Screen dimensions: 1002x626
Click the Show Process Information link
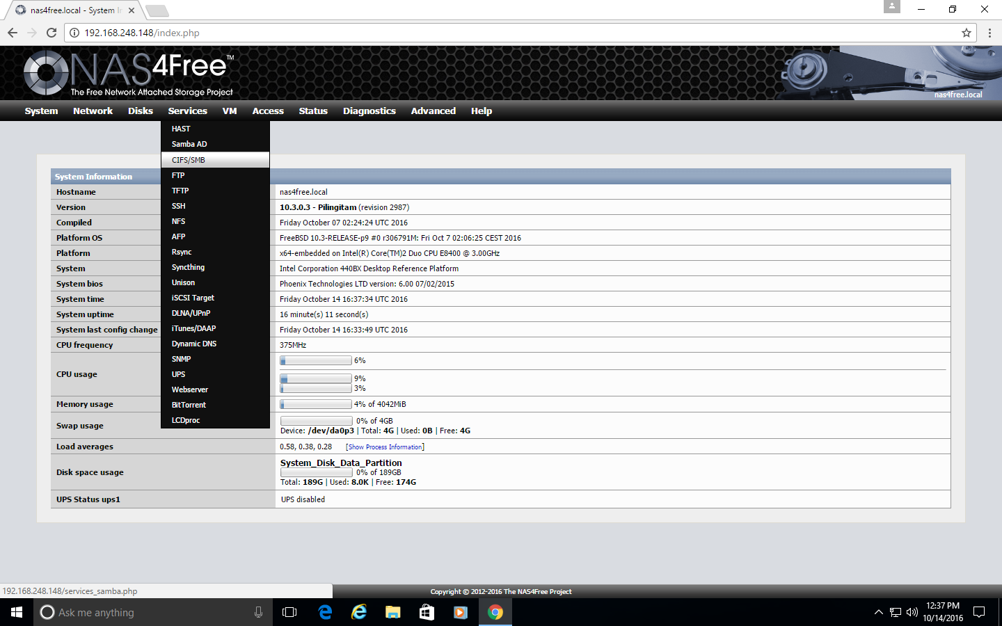pyautogui.click(x=385, y=447)
